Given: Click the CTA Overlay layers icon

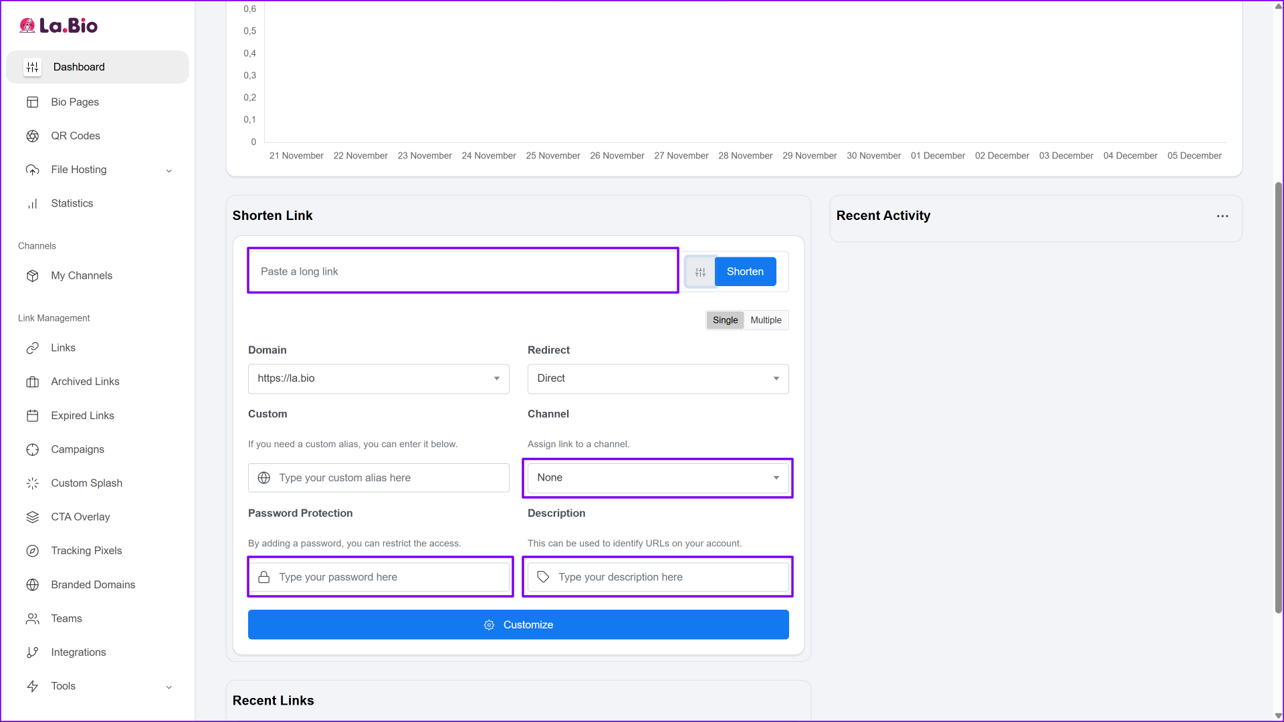Looking at the screenshot, I should click(32, 517).
